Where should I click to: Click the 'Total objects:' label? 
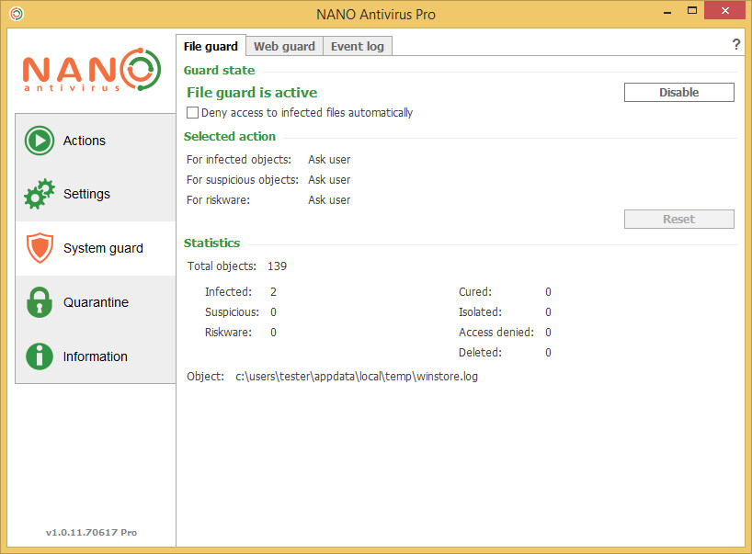(x=222, y=266)
